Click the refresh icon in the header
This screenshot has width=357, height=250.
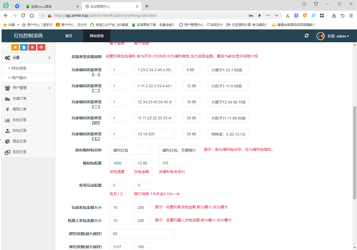(307, 36)
